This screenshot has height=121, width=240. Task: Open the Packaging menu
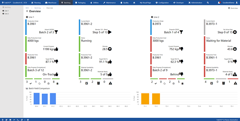80,3
